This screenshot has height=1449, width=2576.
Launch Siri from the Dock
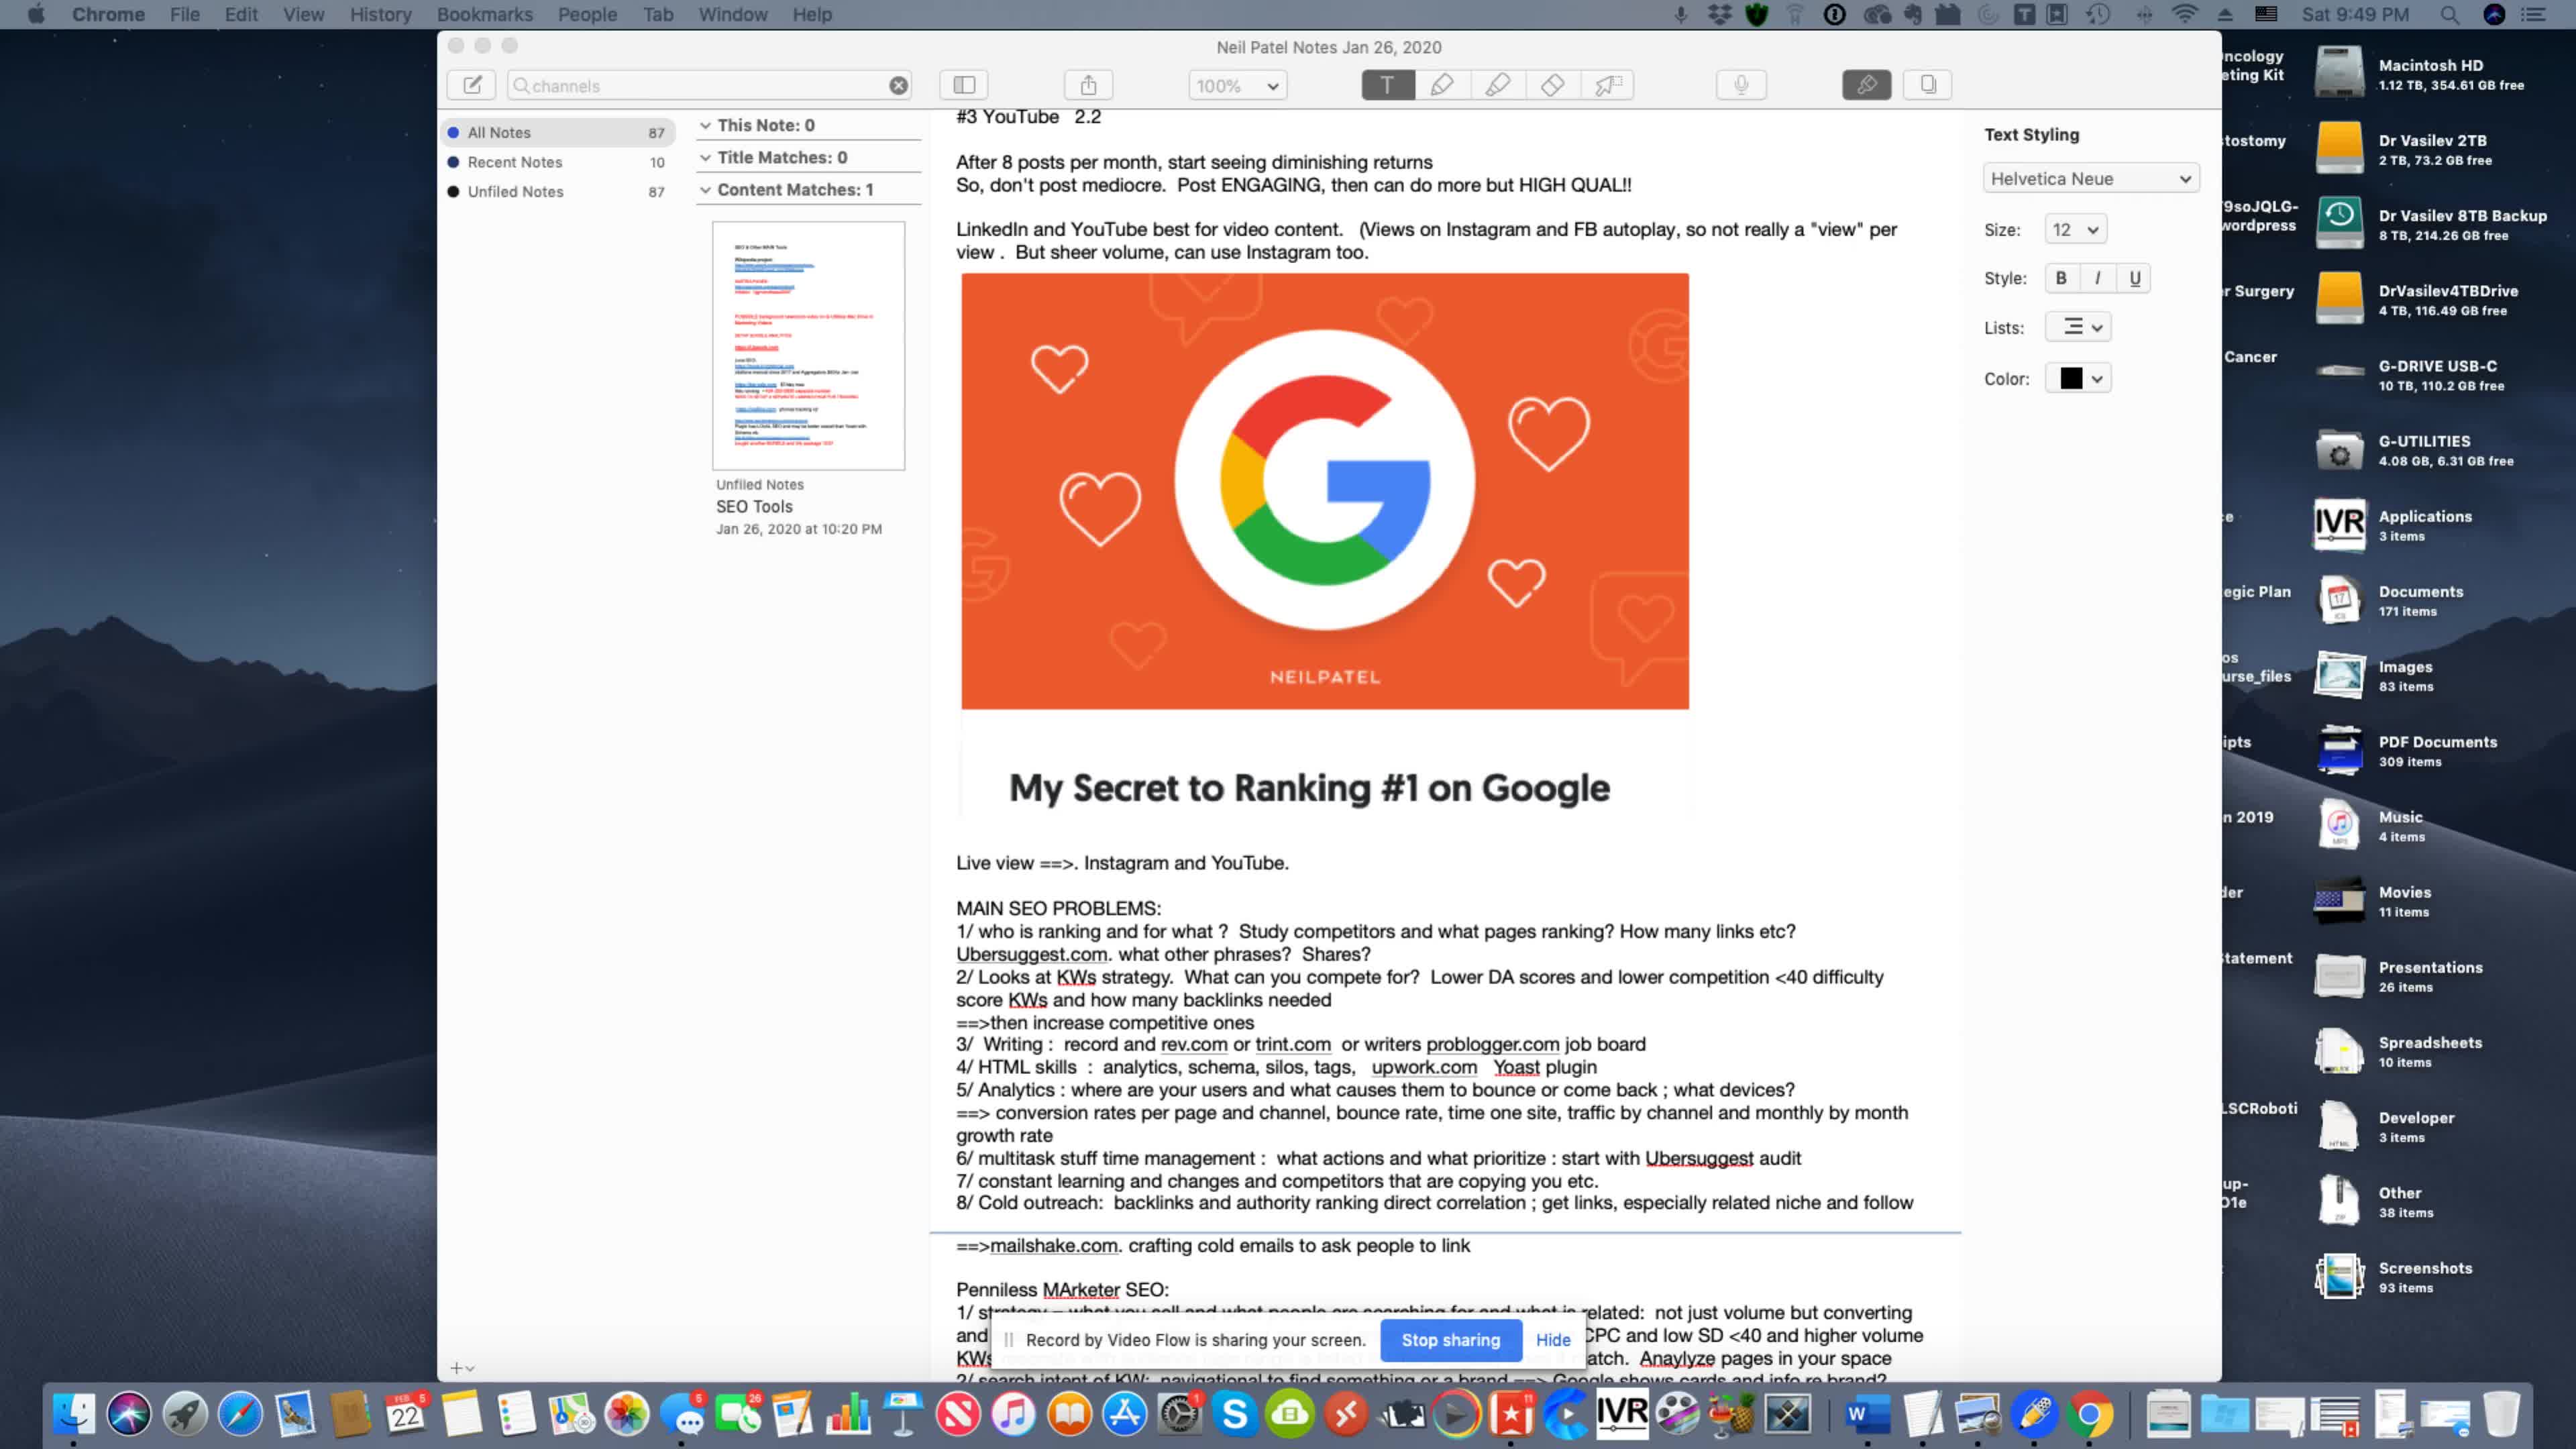129,1414
